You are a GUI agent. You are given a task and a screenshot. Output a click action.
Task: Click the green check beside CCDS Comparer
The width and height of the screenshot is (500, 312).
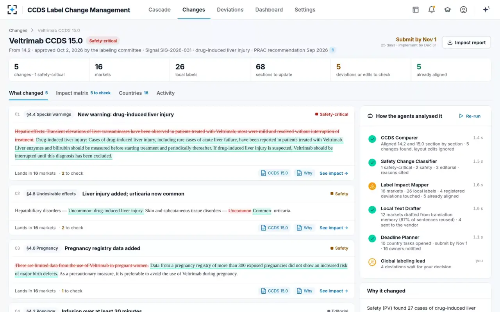pyautogui.click(x=372, y=139)
